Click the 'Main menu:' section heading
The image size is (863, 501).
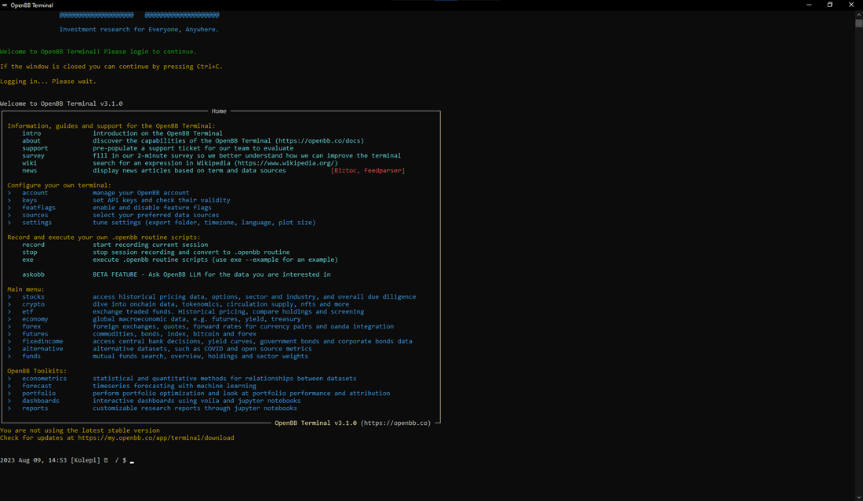coord(26,289)
